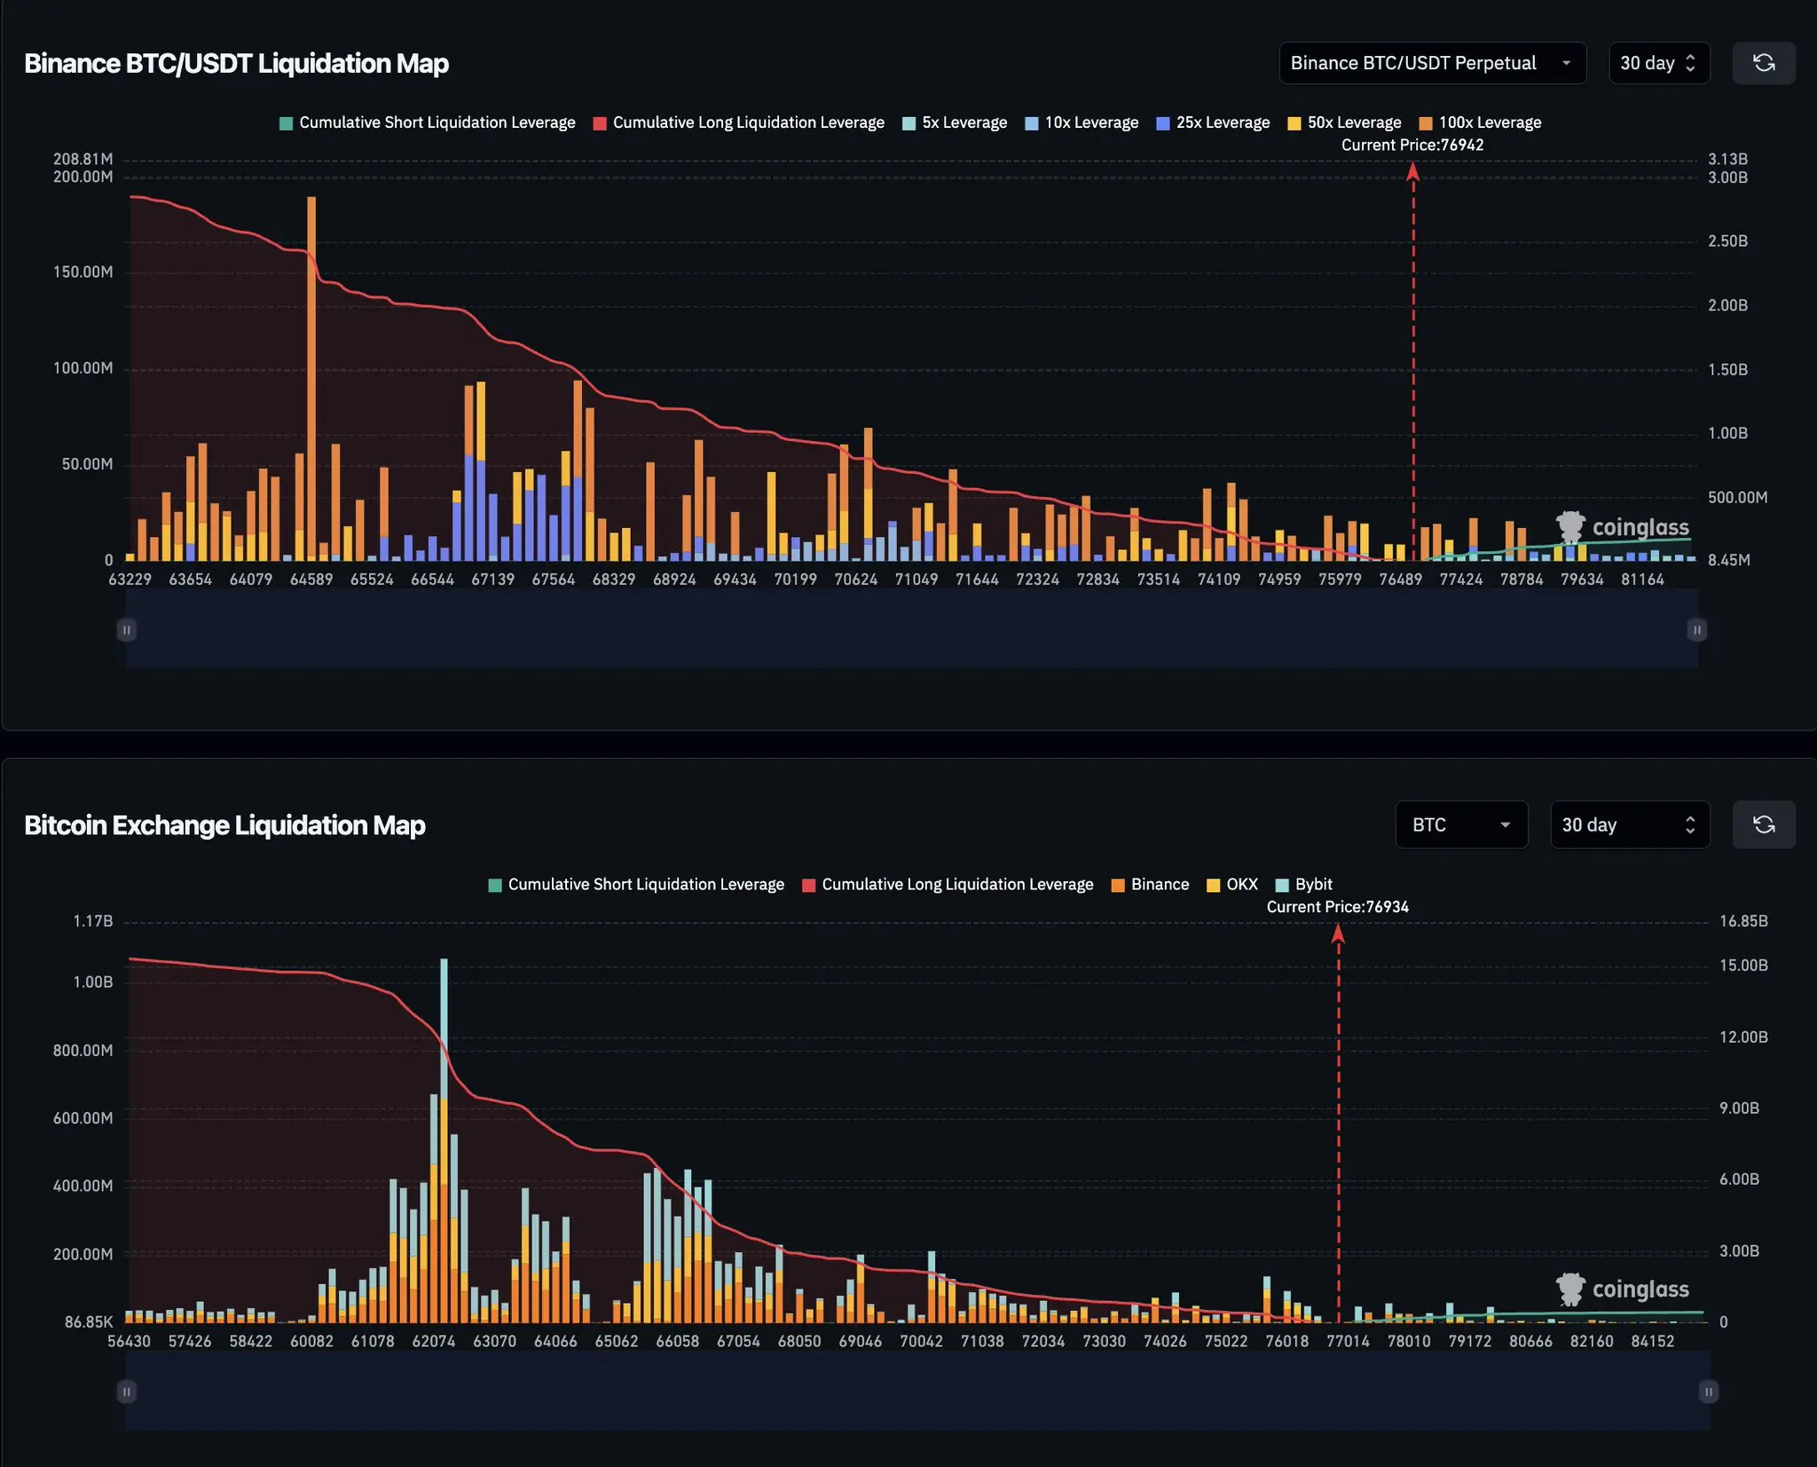Click the Bitcoin Exchange Liquidation Map title
This screenshot has height=1467, width=1817.
pos(224,825)
